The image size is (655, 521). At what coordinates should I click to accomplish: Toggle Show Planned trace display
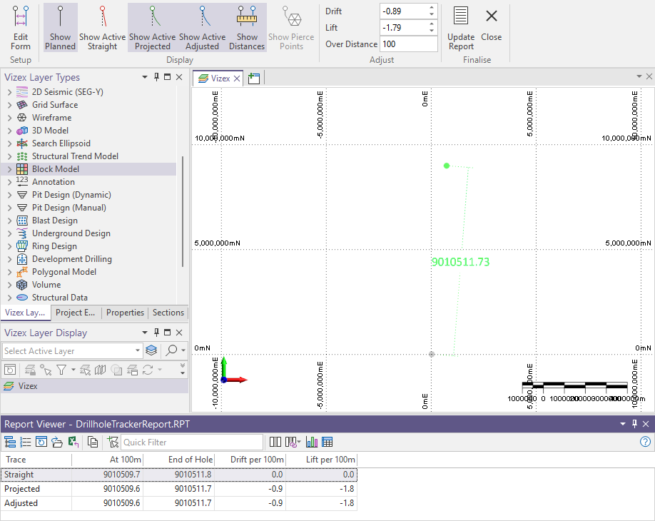[60, 28]
